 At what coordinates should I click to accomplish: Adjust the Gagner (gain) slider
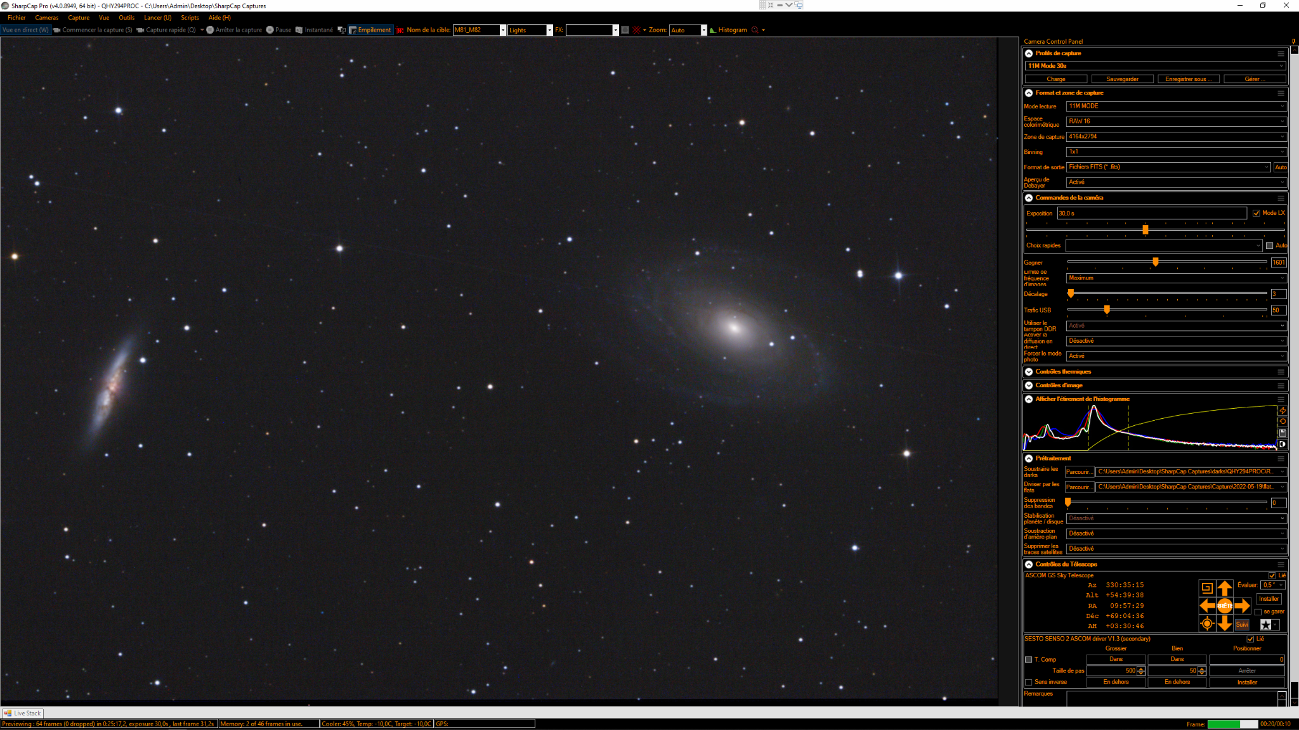pos(1156,262)
